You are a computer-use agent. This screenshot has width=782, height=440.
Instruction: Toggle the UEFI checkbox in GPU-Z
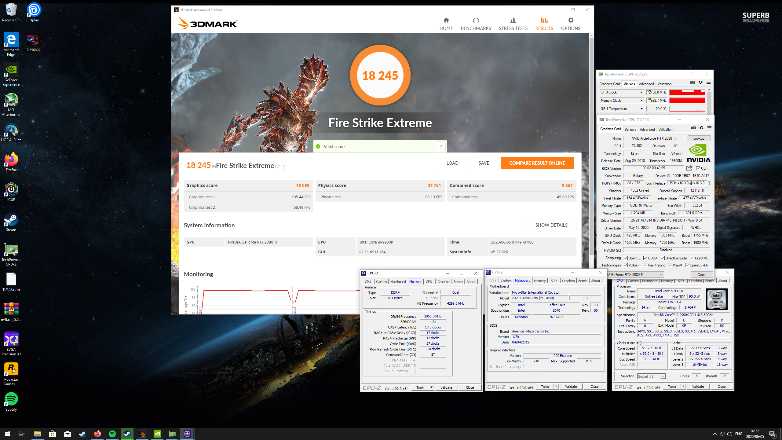[x=698, y=168]
